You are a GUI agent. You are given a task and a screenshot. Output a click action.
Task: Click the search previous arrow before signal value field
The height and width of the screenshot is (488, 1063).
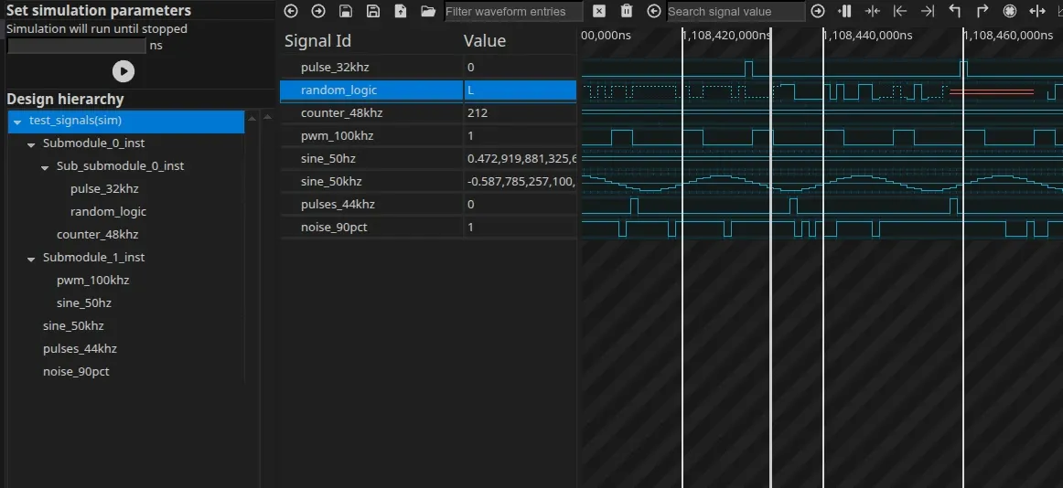pos(654,11)
